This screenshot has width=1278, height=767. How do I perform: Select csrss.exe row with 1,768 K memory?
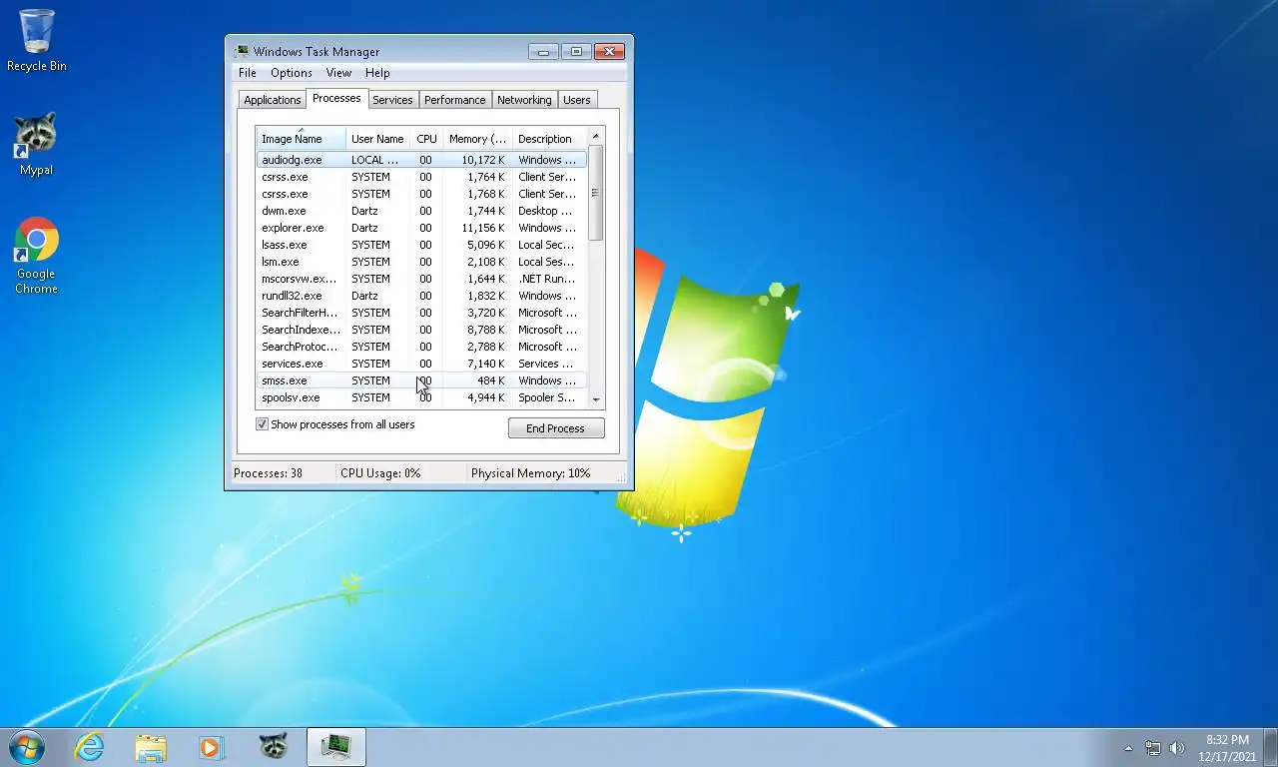(x=421, y=194)
